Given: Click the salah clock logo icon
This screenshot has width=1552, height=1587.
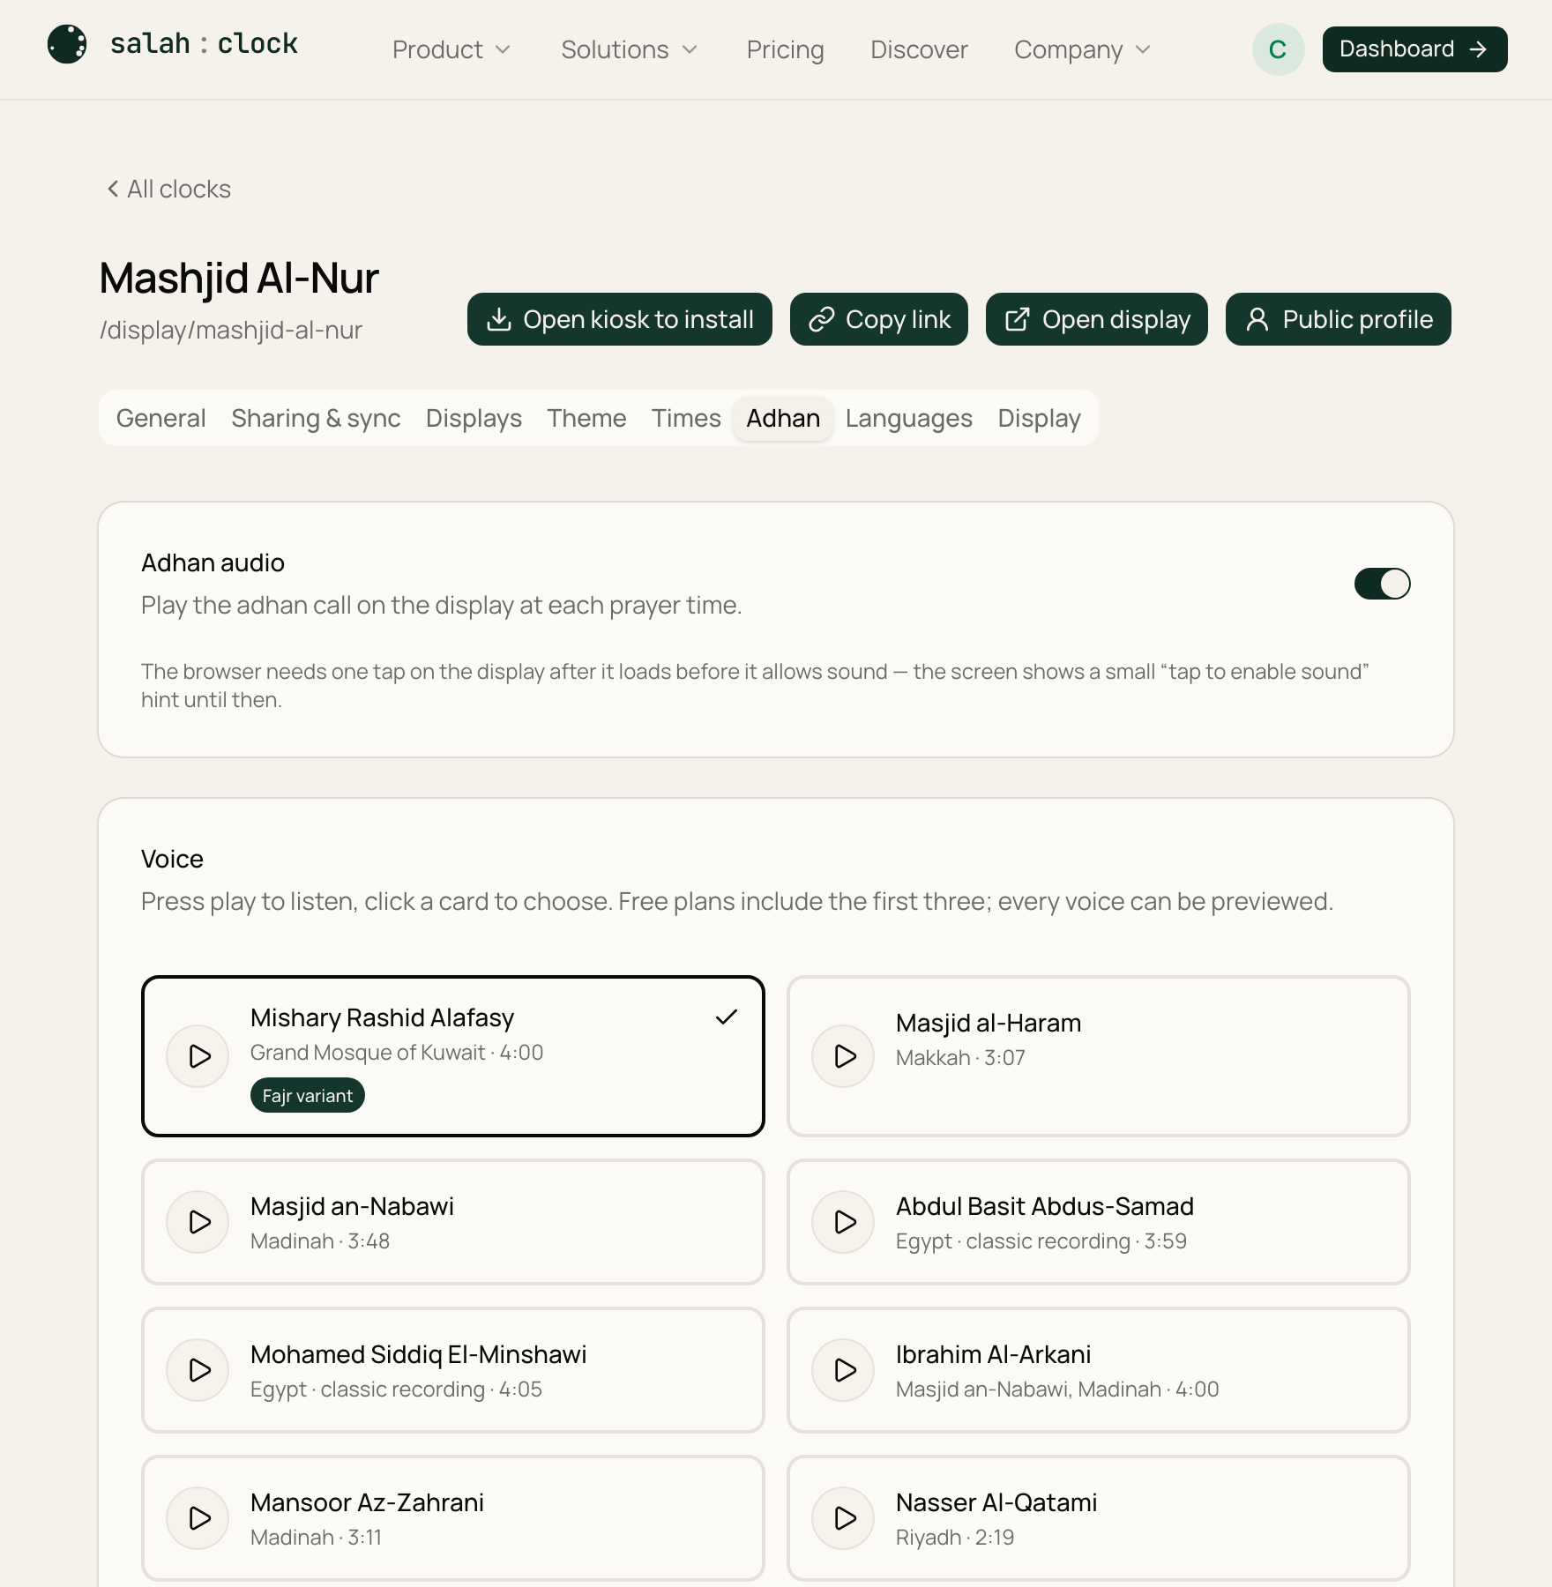Looking at the screenshot, I should [67, 44].
